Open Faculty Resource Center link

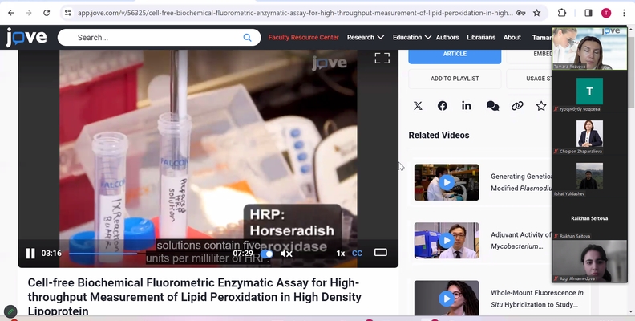pos(303,37)
